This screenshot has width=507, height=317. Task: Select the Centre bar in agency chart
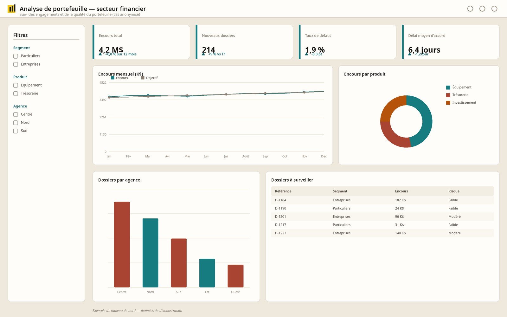(x=122, y=244)
